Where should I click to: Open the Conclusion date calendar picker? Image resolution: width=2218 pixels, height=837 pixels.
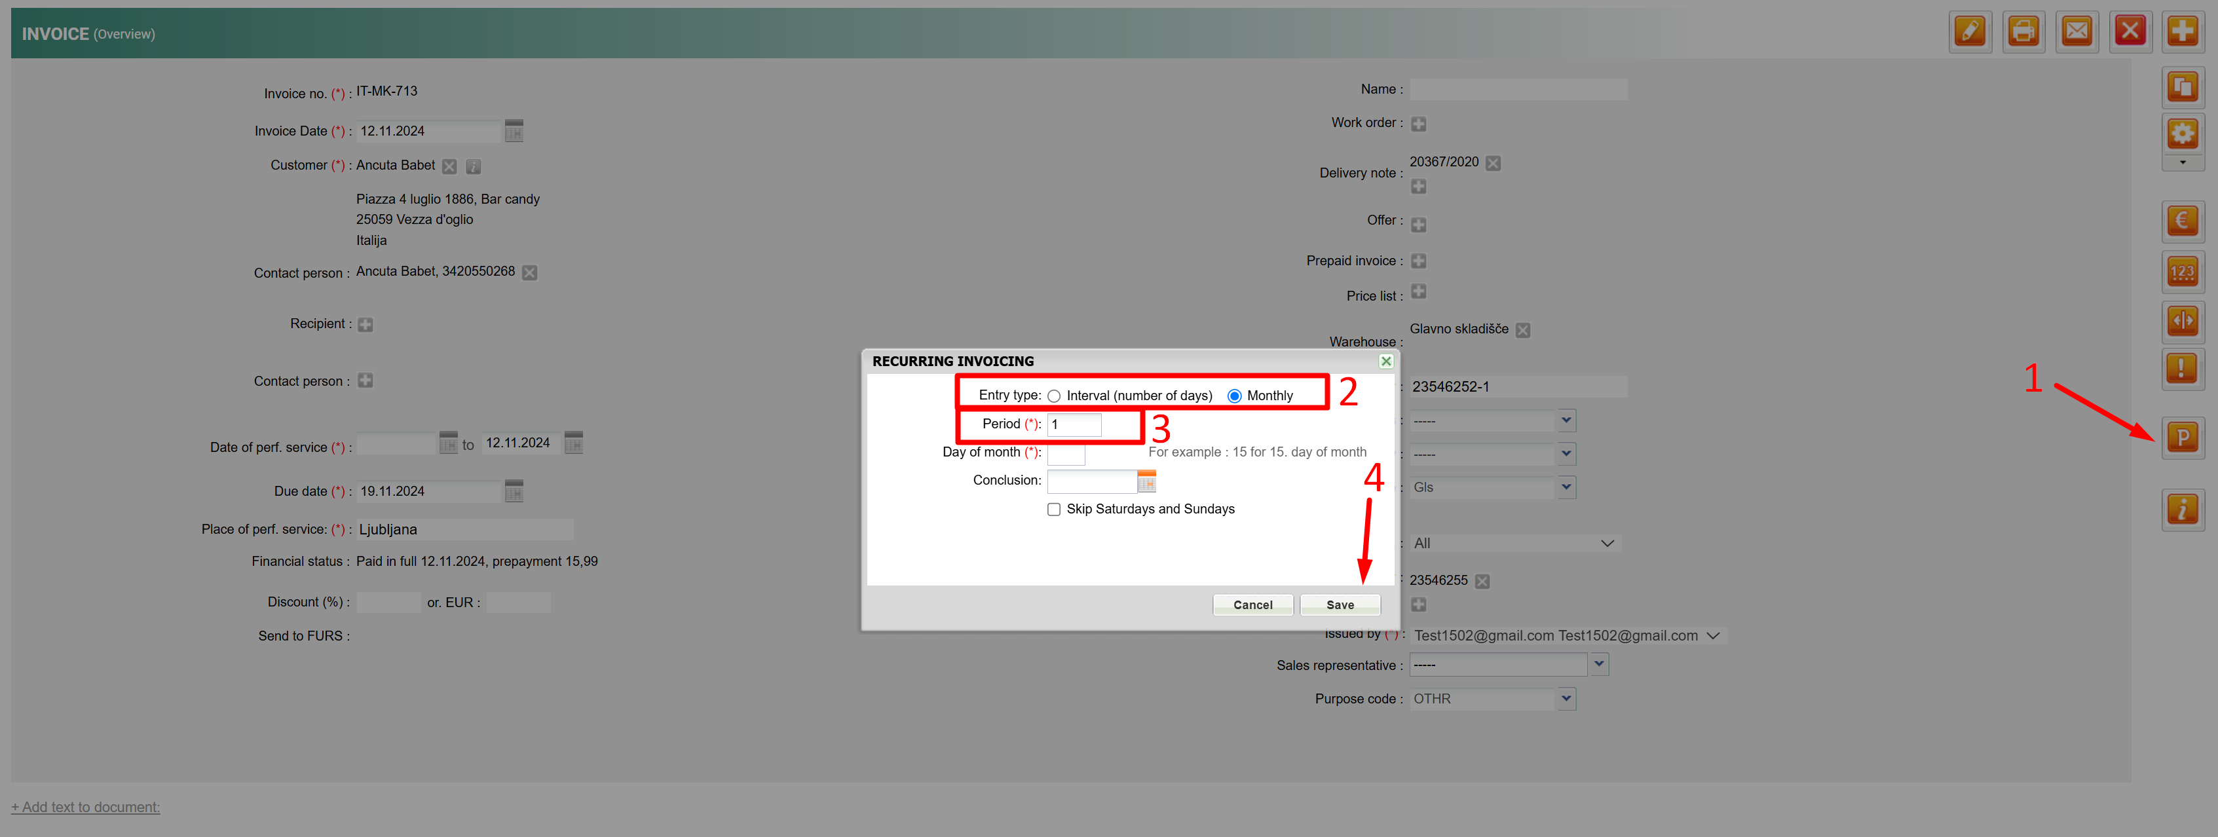pos(1146,482)
